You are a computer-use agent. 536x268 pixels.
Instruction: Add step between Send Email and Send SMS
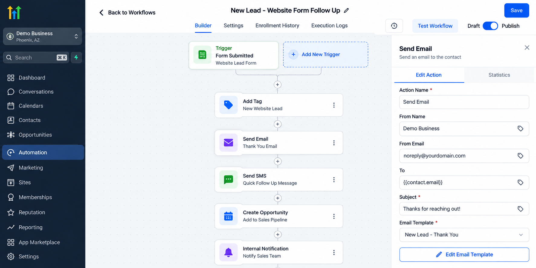tap(278, 161)
